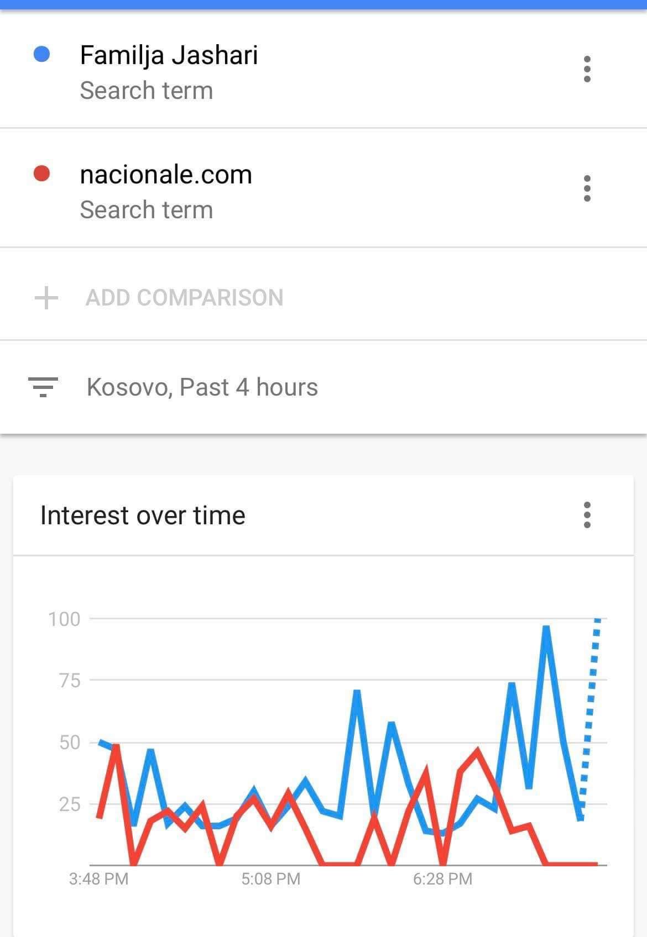Viewport: 647px width, 937px height.
Task: Tap the 3:48 PM axis label
Action: pos(99,878)
